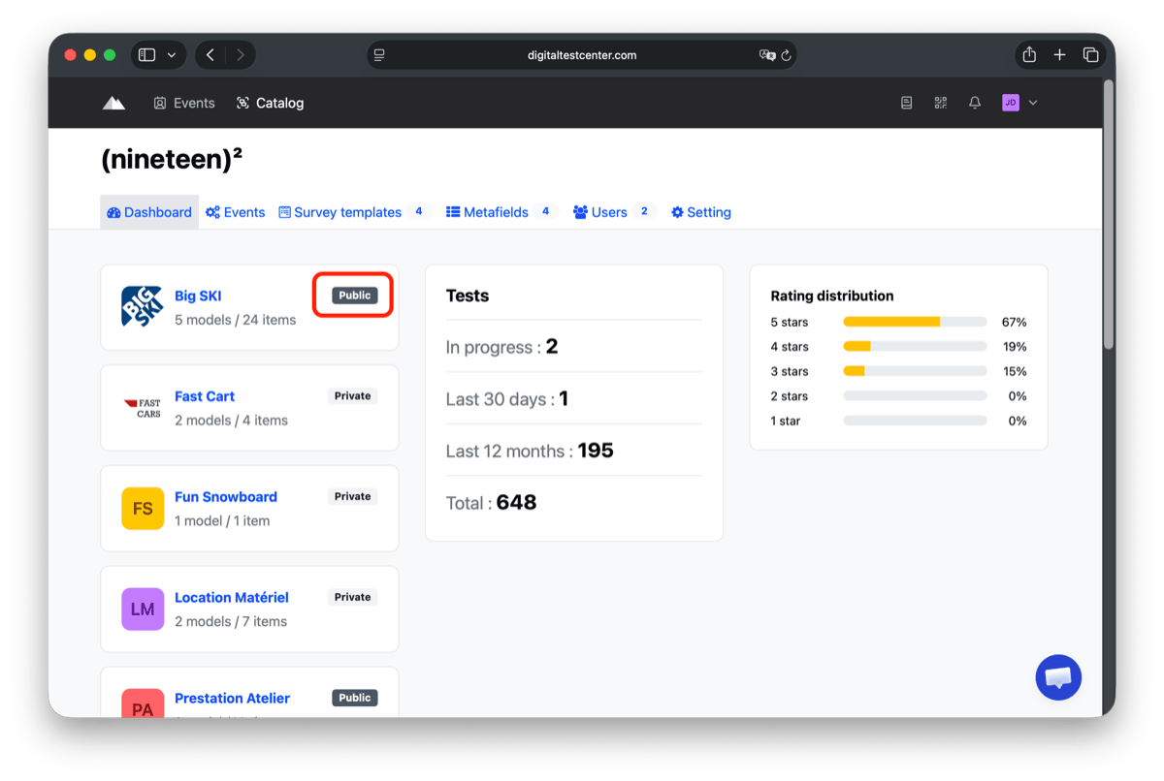1164x781 pixels.
Task: Show Safari tab overview
Action: 1091,55
